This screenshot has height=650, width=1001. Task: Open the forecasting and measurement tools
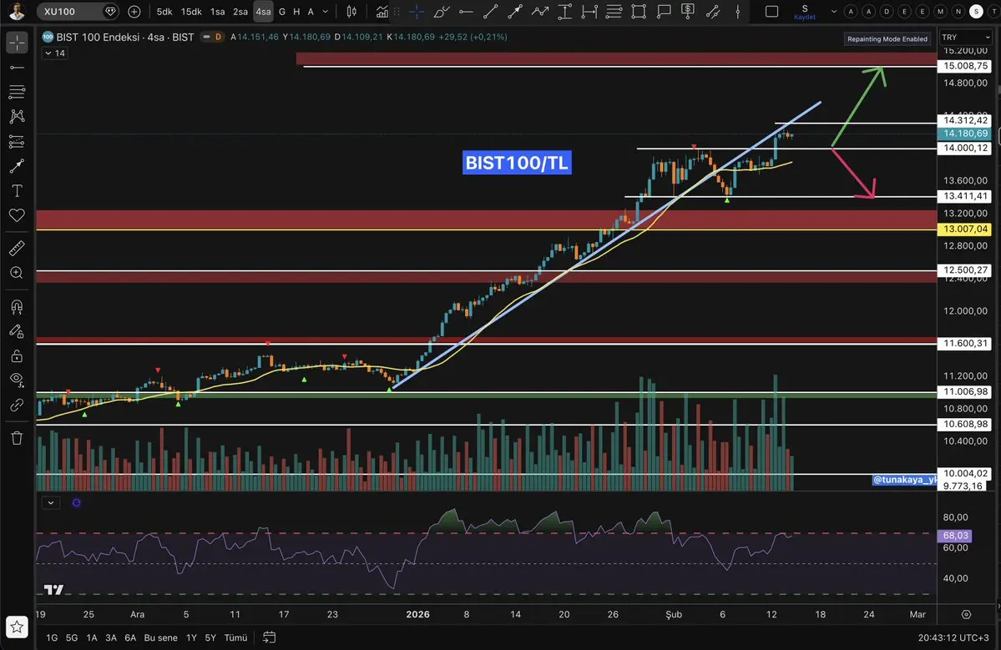[x=18, y=142]
